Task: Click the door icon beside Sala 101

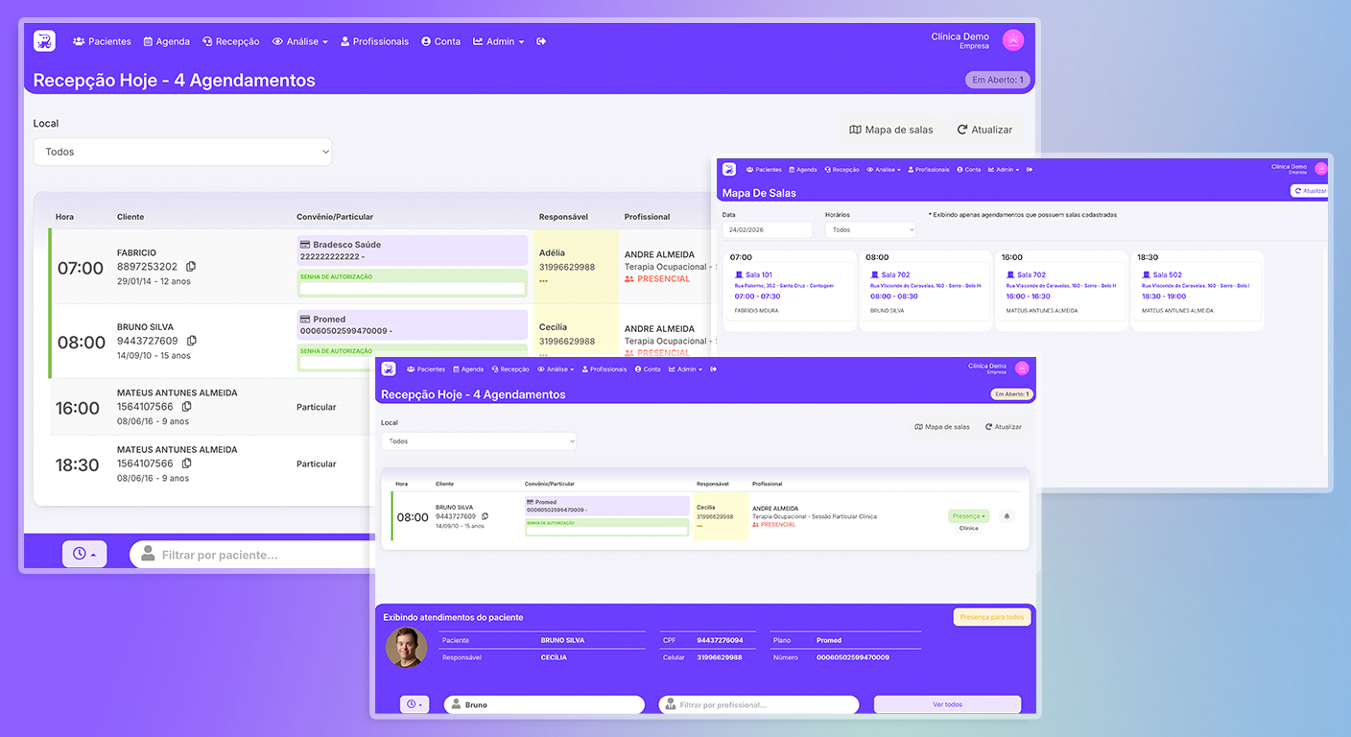Action: [x=739, y=275]
